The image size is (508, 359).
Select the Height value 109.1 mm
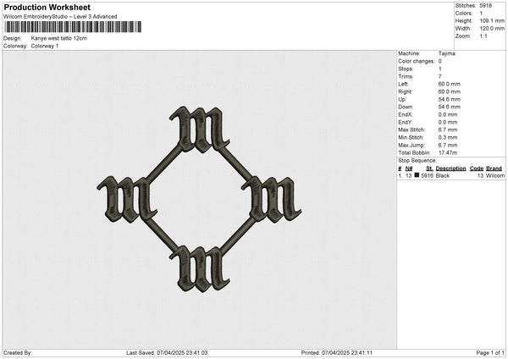coord(492,20)
